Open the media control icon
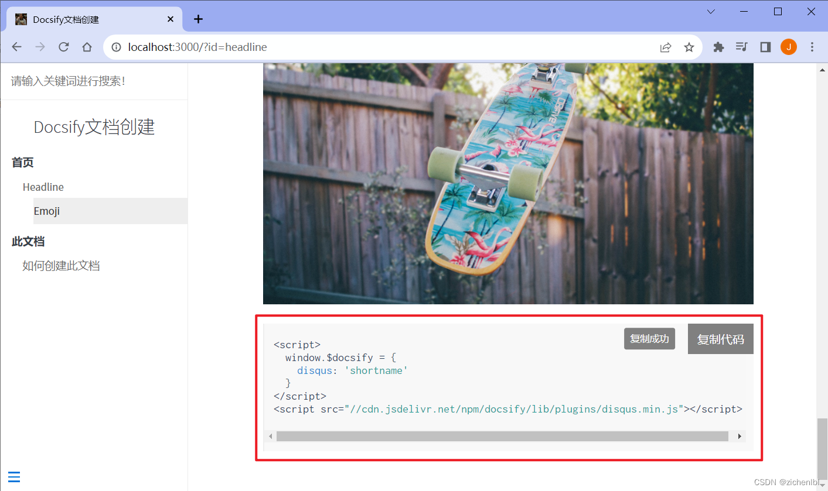Image resolution: width=828 pixels, height=491 pixels. coord(742,47)
